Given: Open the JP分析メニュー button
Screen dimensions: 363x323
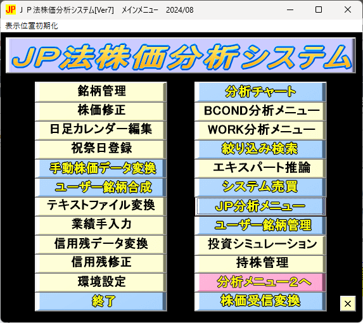Looking at the screenshot, I should point(260,206).
